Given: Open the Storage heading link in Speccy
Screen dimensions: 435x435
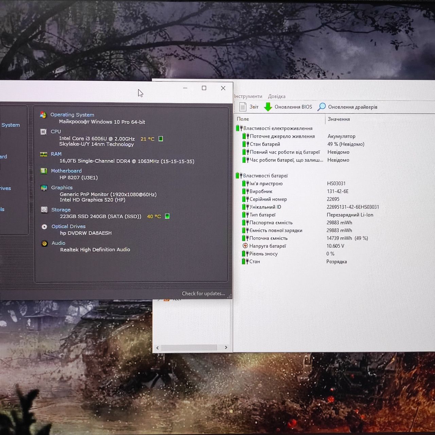Looking at the screenshot, I should [x=61, y=210].
